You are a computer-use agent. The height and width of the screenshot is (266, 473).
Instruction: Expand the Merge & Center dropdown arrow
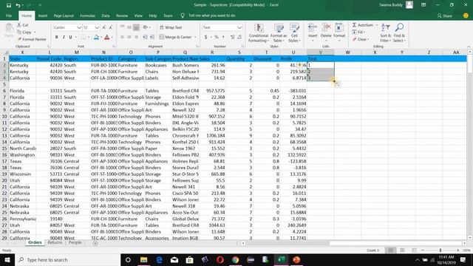pos(195,37)
